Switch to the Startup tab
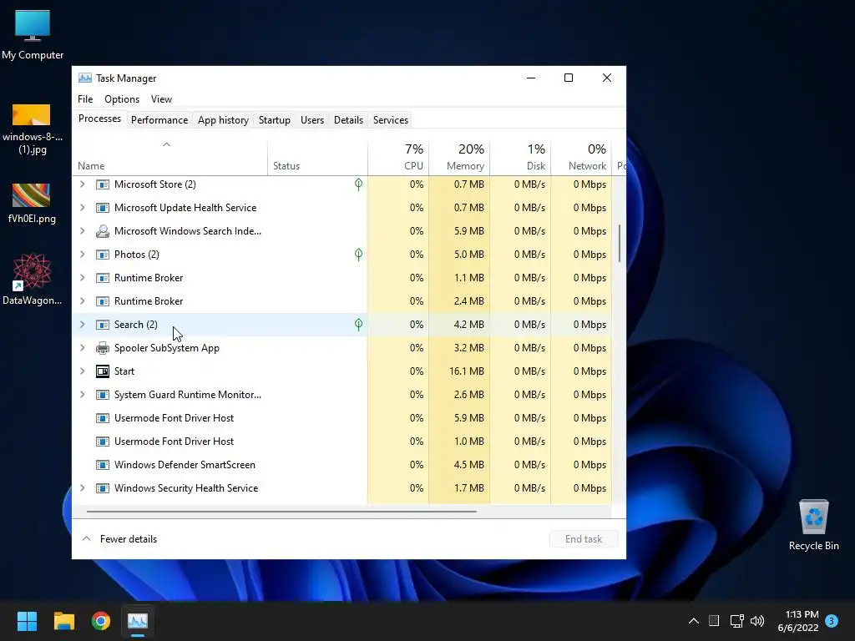This screenshot has height=641, width=855. [274, 120]
